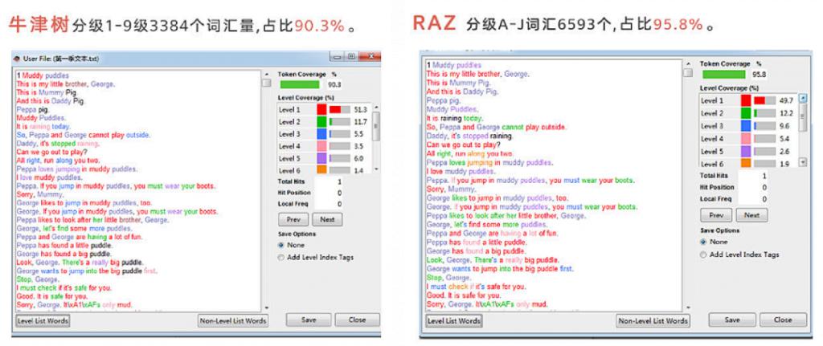Image resolution: width=823 pixels, height=346 pixels.
Task: Click Level 6 orange swatch in left window
Action: click(321, 170)
